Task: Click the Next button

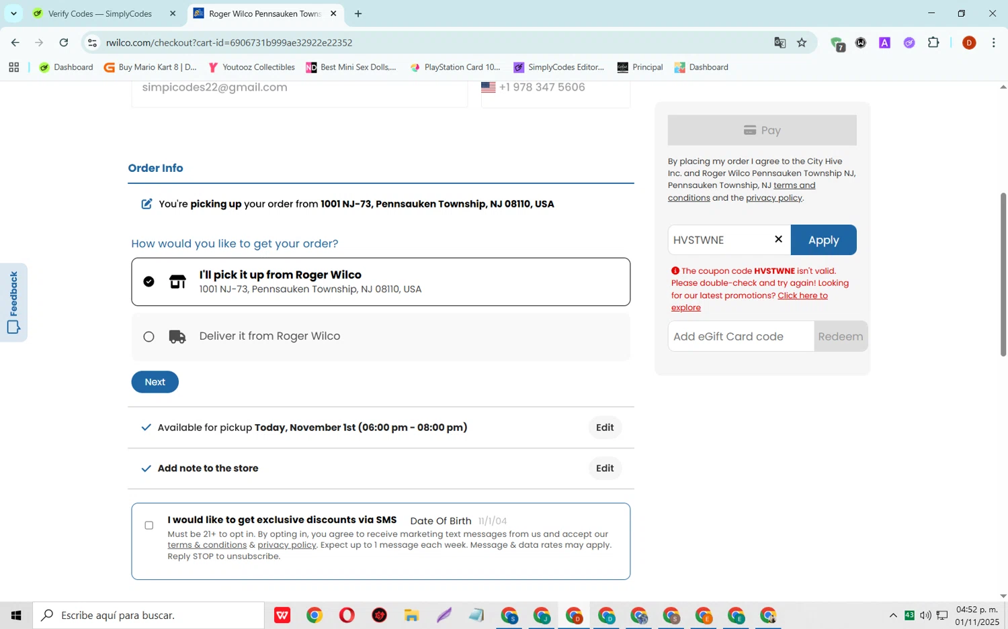Action: click(155, 382)
